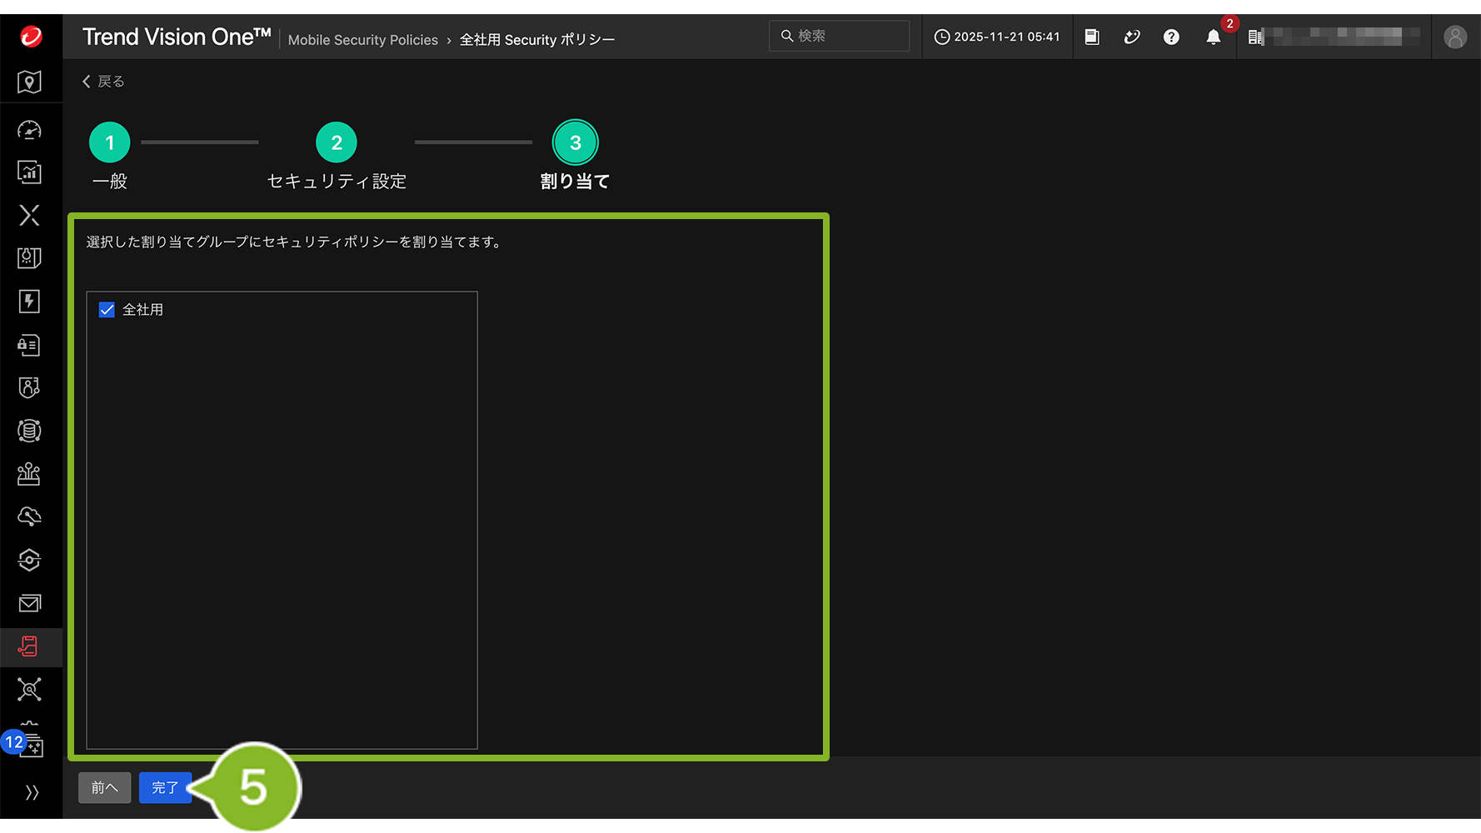Click the 完了 button to finish
This screenshot has width=1481, height=833.
tap(165, 788)
